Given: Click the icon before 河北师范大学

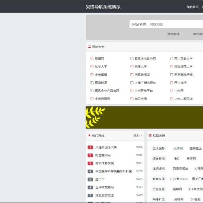Looking at the screenshot, I should pos(171,67).
